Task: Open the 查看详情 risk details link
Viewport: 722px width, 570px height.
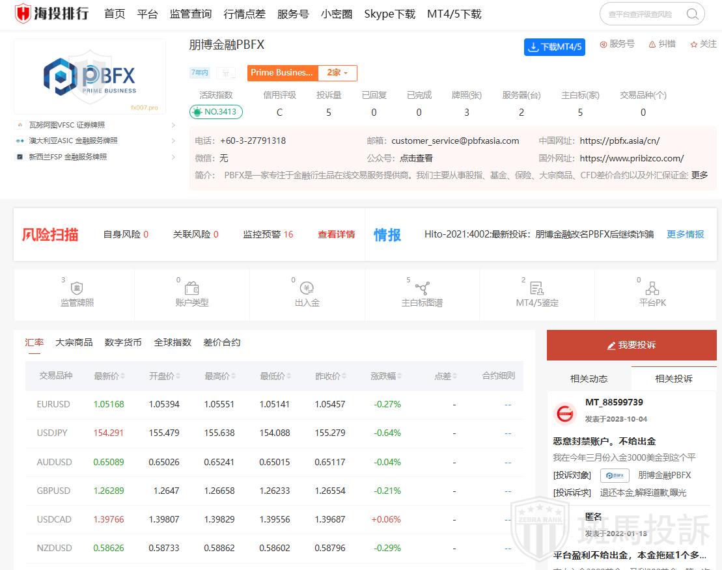Action: pyautogui.click(x=336, y=234)
